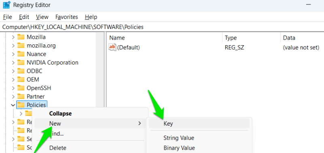Select the Nuance folder icon
The height and width of the screenshot is (153, 324).
[x=21, y=54]
